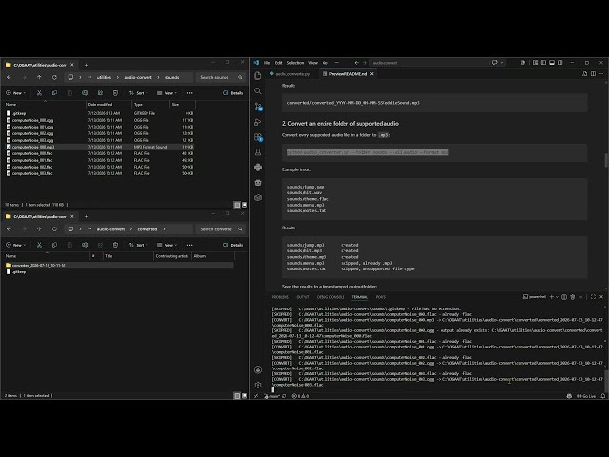The width and height of the screenshot is (609, 457).
Task: Delete selected item in sounds Explorer window
Action: tap(115, 93)
